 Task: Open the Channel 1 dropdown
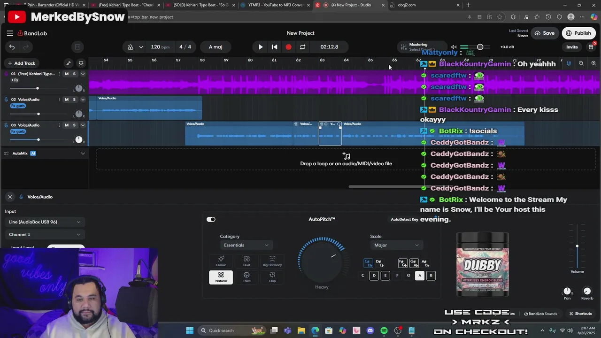(45, 235)
